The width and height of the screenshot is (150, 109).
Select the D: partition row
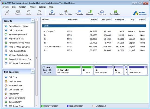tap(94, 35)
